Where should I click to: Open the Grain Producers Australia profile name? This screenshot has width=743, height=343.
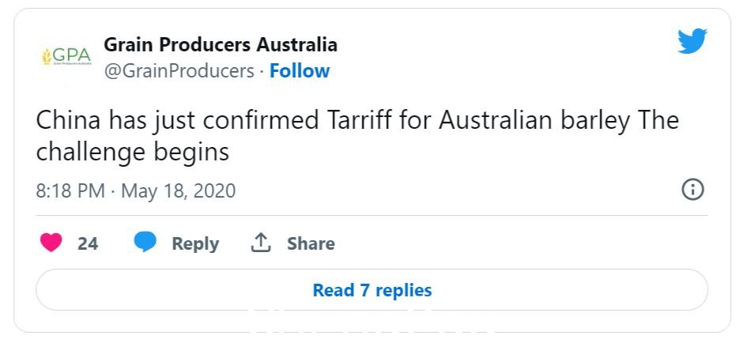(x=221, y=44)
